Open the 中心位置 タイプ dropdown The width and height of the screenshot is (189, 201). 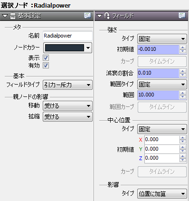click(x=162, y=129)
